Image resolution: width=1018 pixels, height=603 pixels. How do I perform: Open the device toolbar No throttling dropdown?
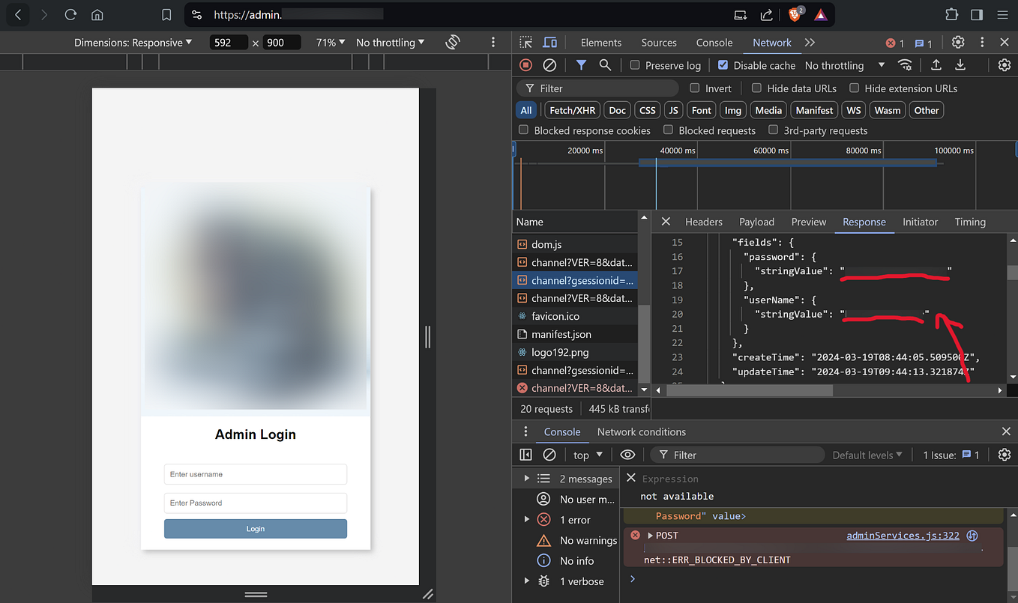click(391, 43)
